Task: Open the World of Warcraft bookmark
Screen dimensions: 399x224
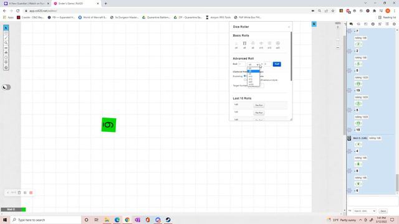Action: (x=93, y=17)
